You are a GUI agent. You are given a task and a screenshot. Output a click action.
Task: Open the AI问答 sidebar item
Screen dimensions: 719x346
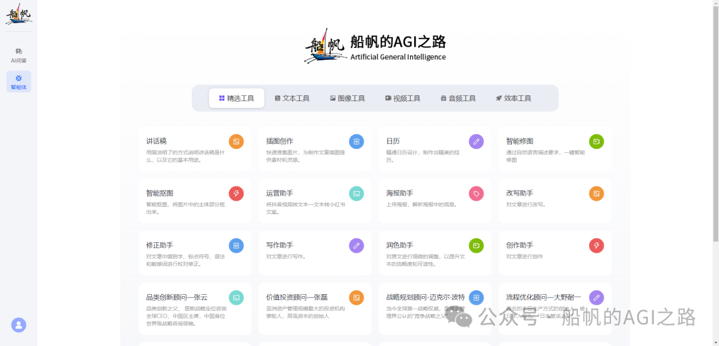tap(19, 55)
